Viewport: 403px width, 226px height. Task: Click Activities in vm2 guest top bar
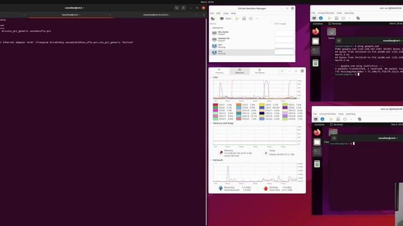click(319, 124)
